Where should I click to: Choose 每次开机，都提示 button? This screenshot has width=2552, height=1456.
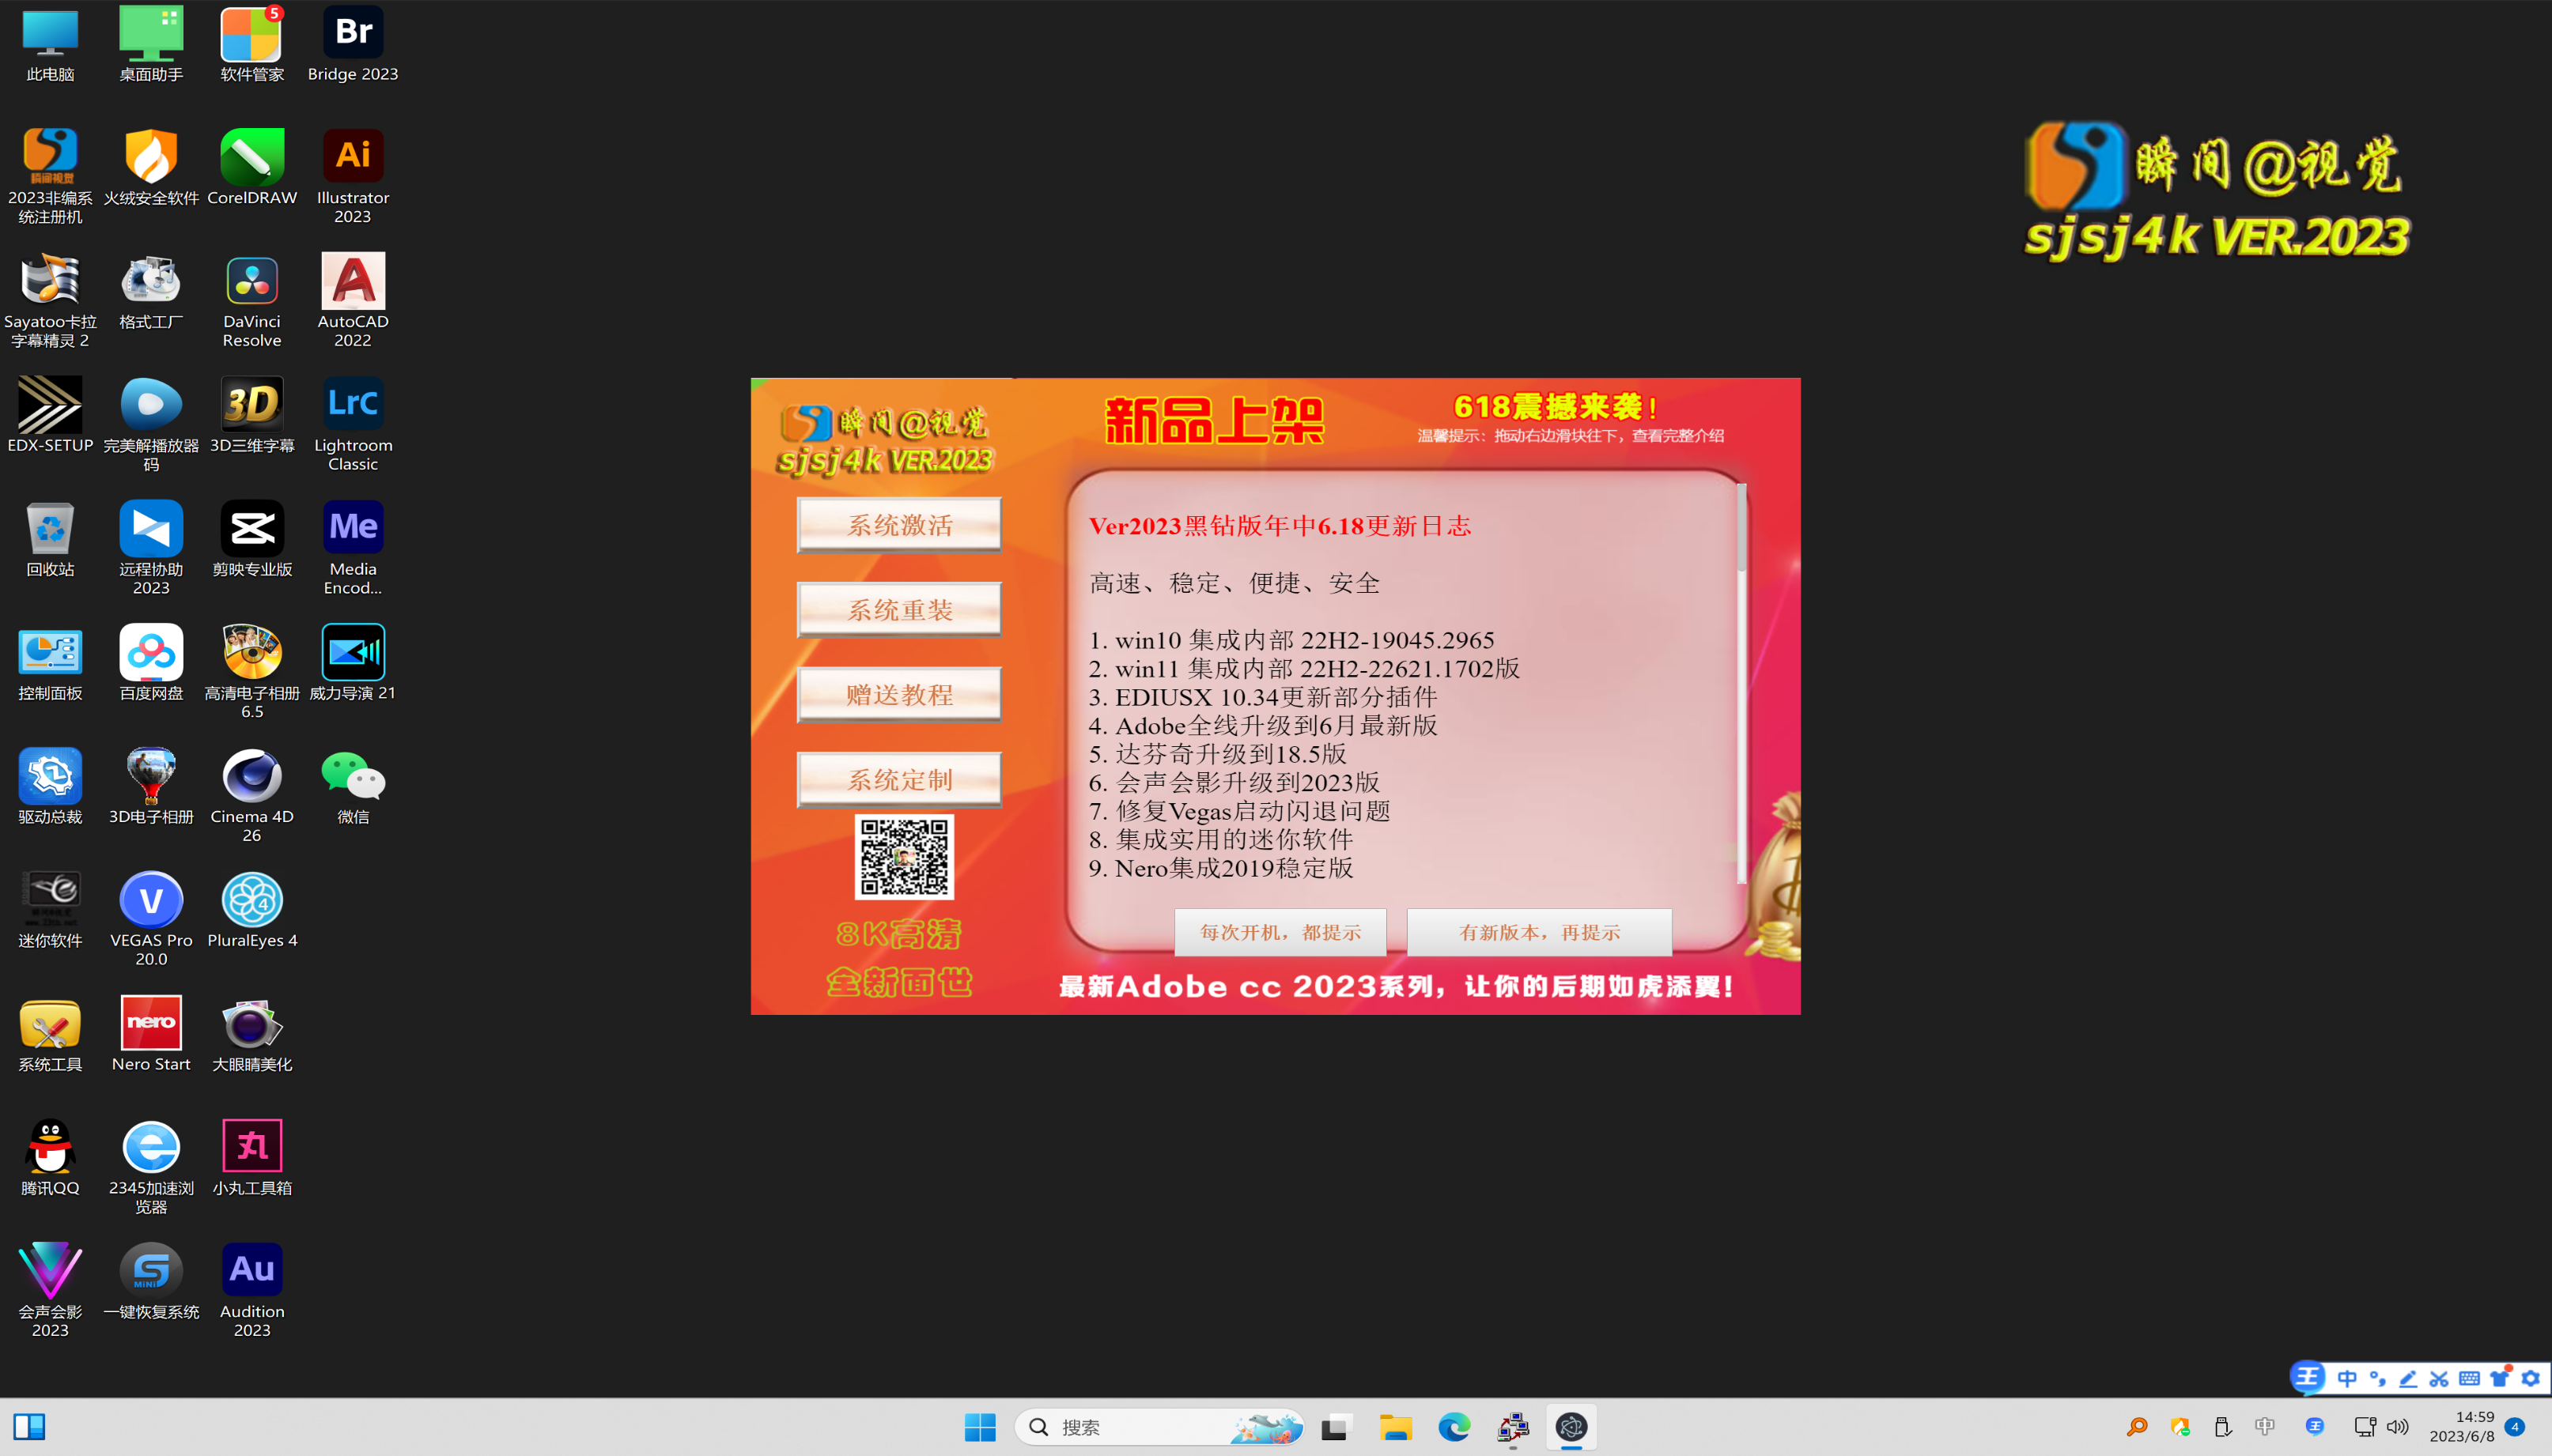pyautogui.click(x=1280, y=932)
